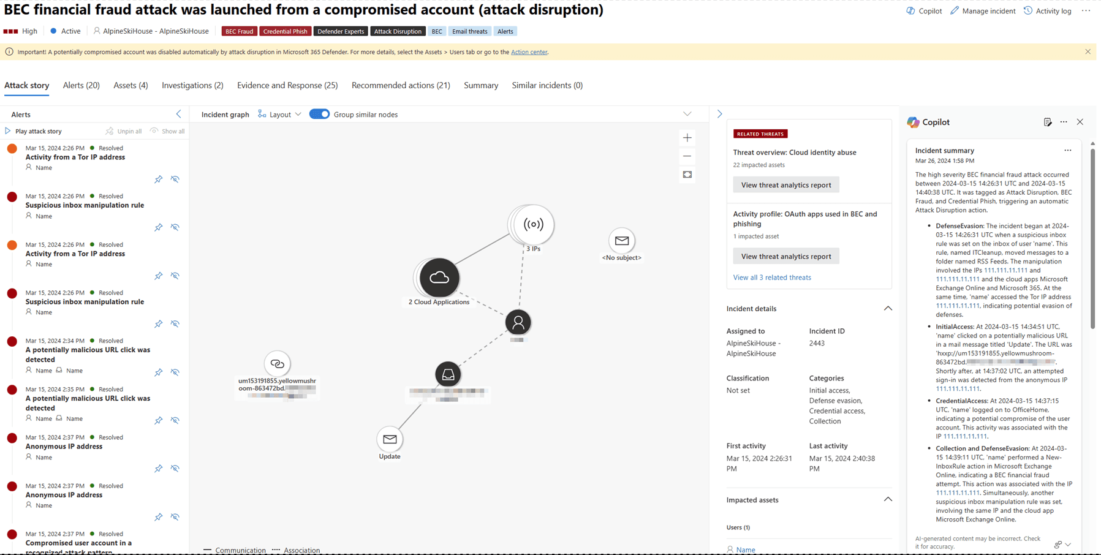This screenshot has width=1101, height=555.
Task: Hide the 2:34 PM malicious URL click alert
Action: (175, 372)
